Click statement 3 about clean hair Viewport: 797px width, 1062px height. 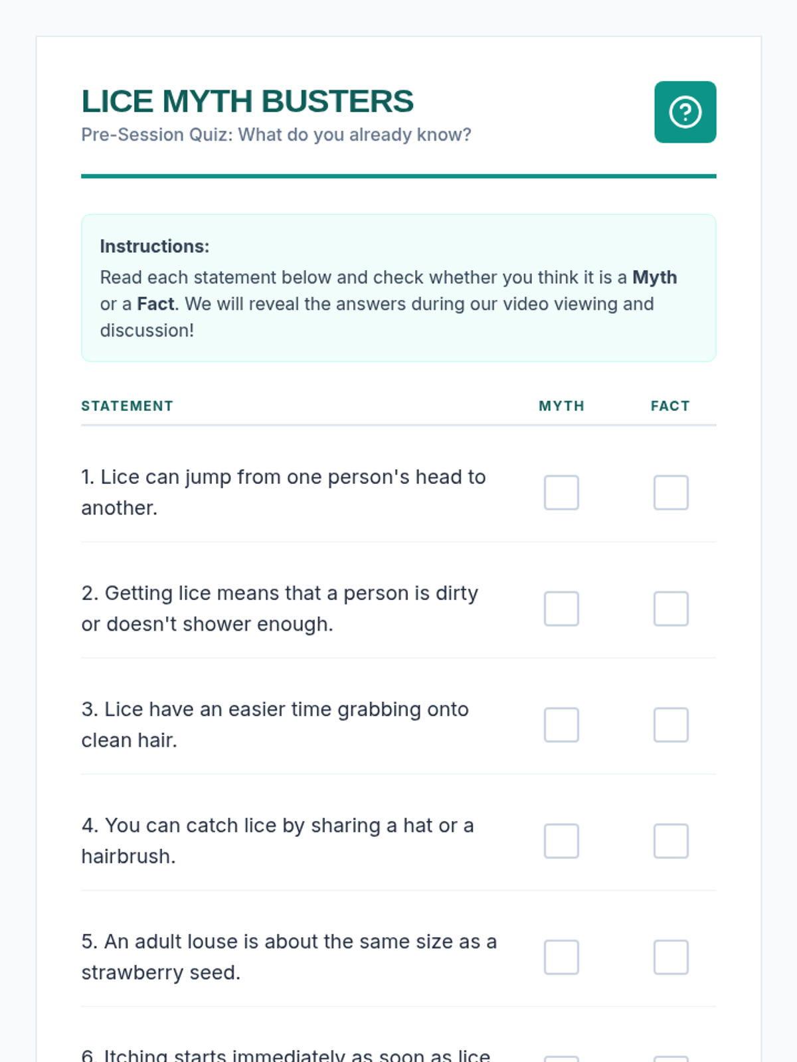[x=275, y=725]
